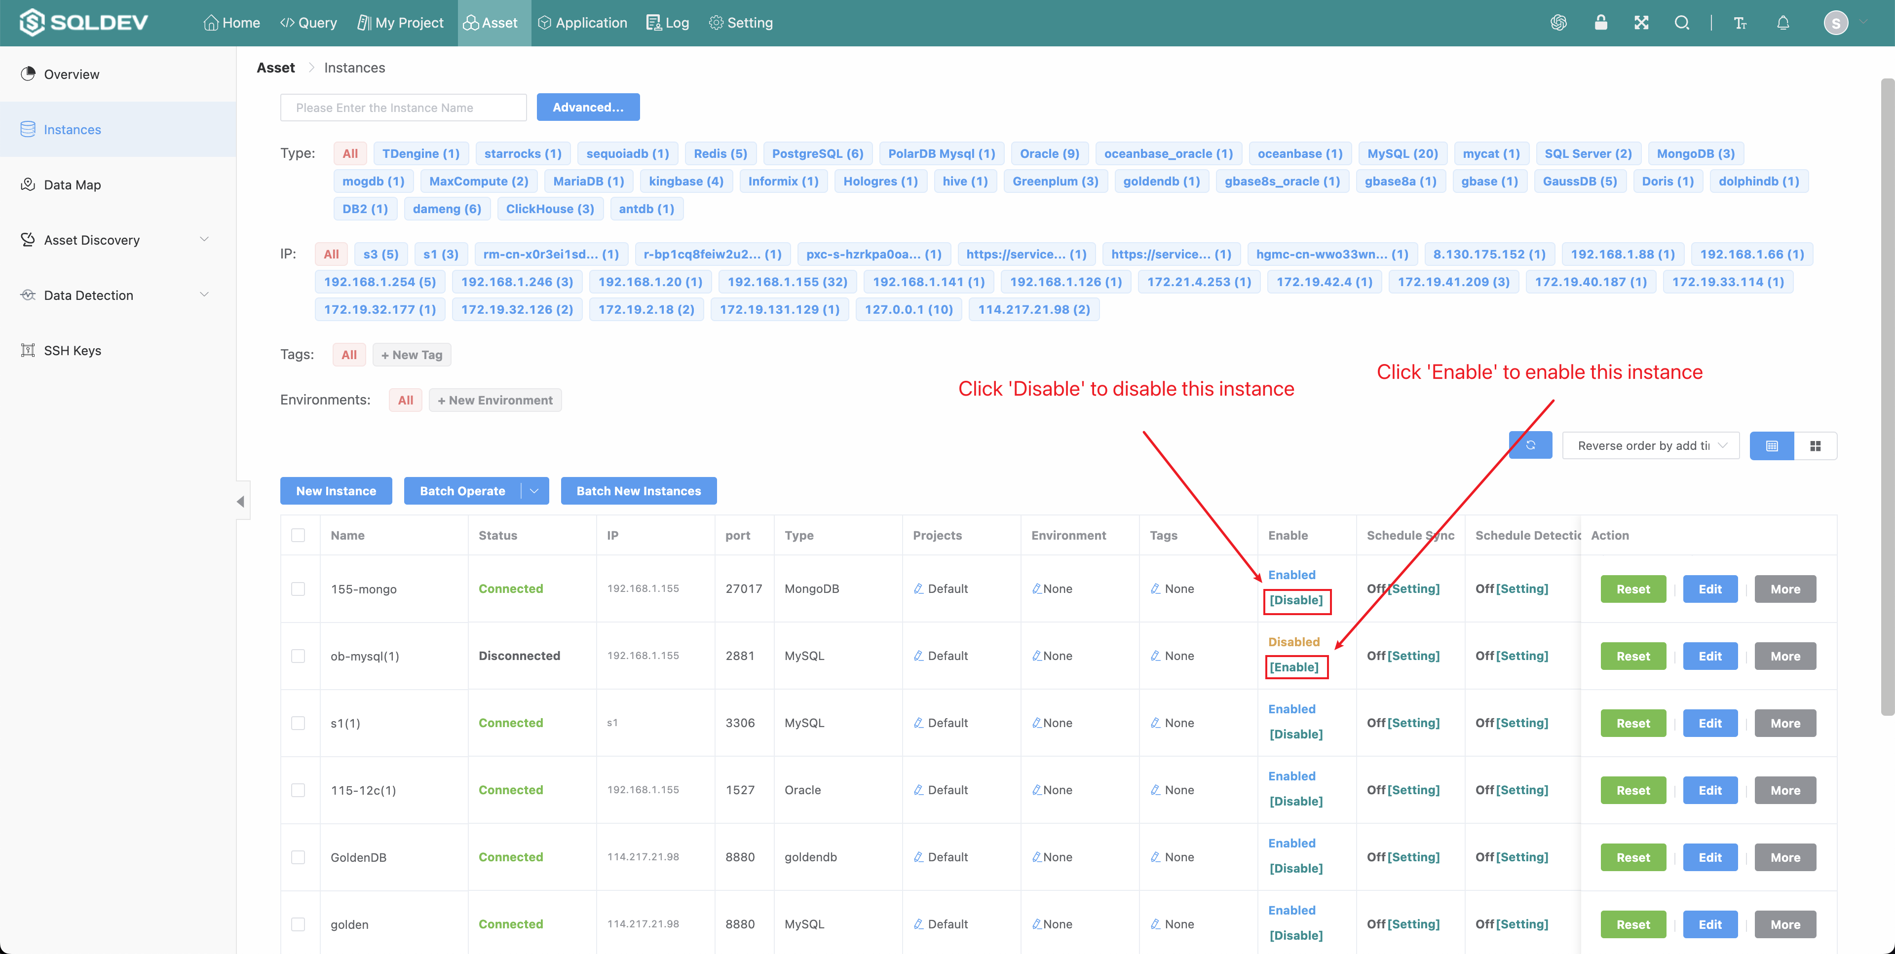Open More actions for 155-mongo
This screenshot has width=1895, height=954.
click(1784, 588)
